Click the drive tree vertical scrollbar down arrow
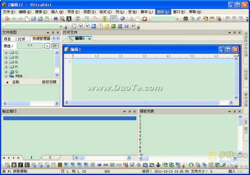The width and height of the screenshot is (250, 175). tap(57, 75)
